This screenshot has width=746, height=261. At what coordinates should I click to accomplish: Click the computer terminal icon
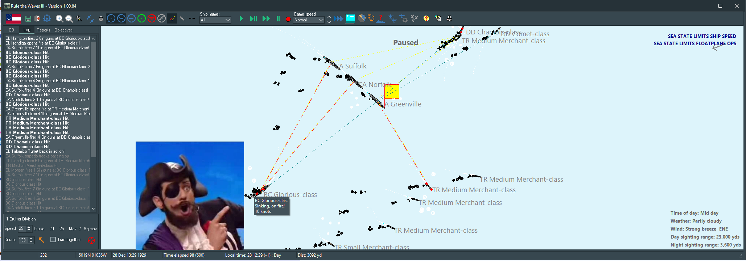449,18
